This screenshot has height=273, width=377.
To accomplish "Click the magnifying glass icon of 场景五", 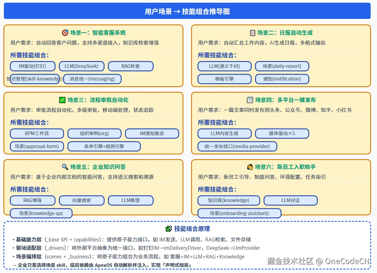I will pyautogui.click(x=65, y=167).
